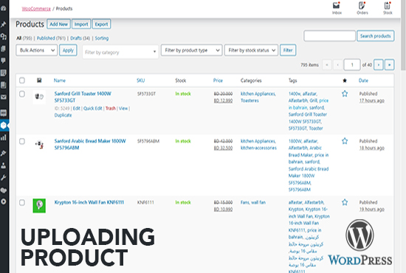Open Pages icon in admin sidebar

pyautogui.click(x=4, y=49)
